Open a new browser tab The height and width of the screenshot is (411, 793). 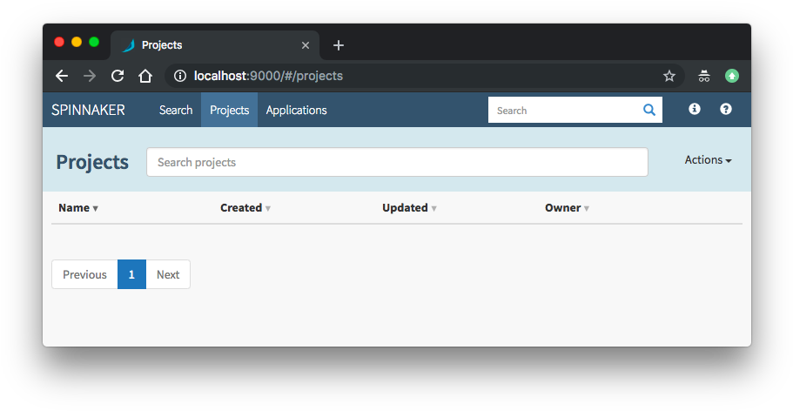(x=339, y=45)
